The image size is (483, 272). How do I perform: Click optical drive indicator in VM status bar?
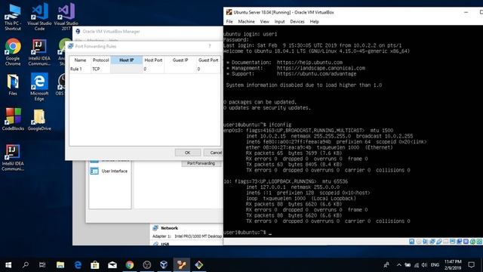(419, 242)
